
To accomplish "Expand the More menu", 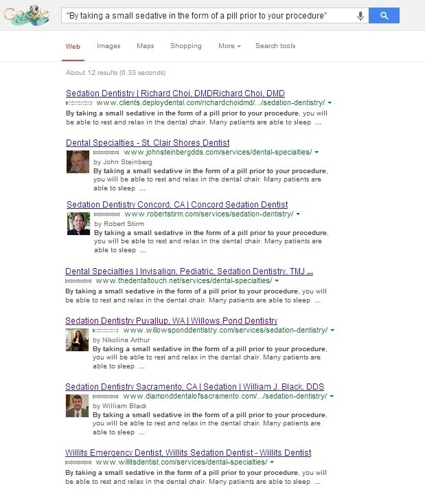I will [229, 46].
